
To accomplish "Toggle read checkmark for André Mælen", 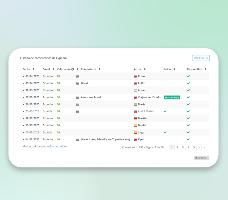I will click(165, 111).
